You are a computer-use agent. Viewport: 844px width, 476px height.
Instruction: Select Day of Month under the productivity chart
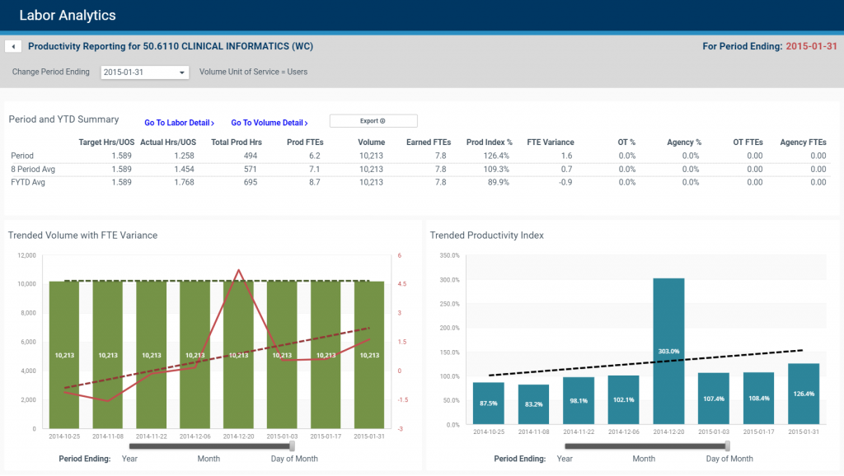click(x=729, y=459)
